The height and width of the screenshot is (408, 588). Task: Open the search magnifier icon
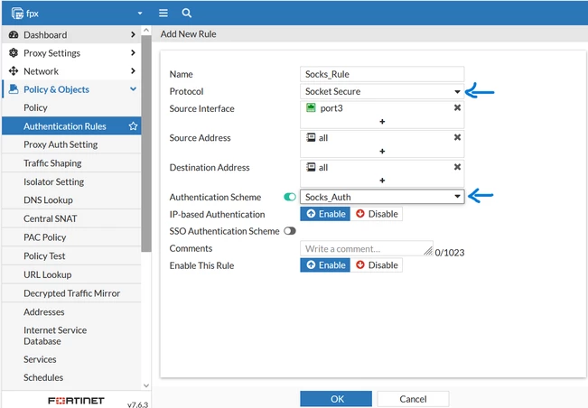tap(186, 14)
